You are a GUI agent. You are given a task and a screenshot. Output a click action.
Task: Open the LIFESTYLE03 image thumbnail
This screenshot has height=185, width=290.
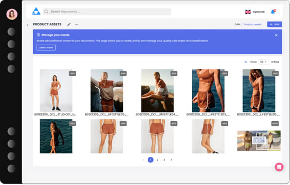pyautogui.click(x=208, y=91)
